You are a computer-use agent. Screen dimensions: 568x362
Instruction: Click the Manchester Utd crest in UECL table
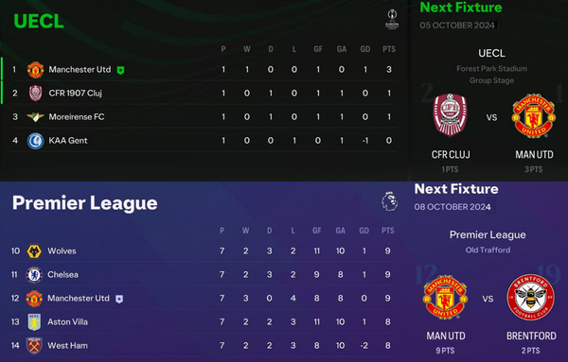tap(36, 70)
